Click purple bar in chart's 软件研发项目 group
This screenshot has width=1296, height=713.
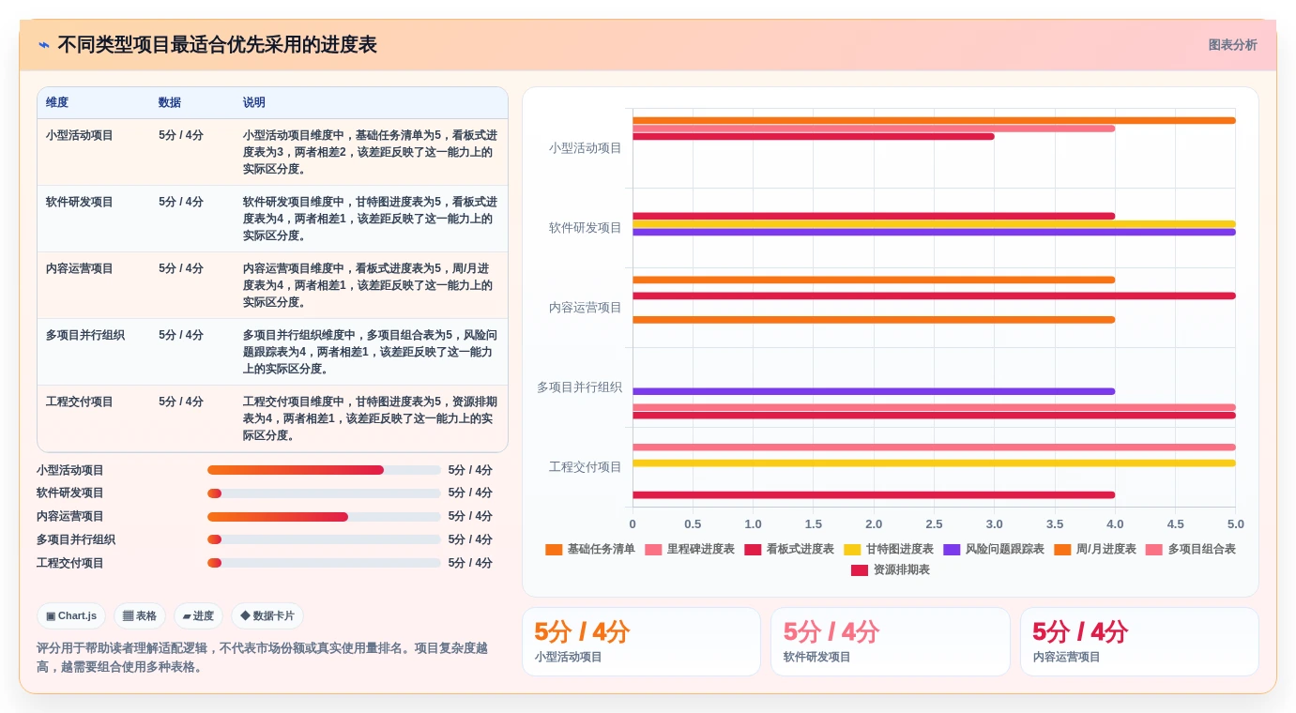(x=934, y=232)
